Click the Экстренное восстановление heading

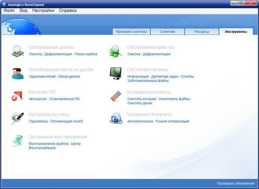point(58,137)
